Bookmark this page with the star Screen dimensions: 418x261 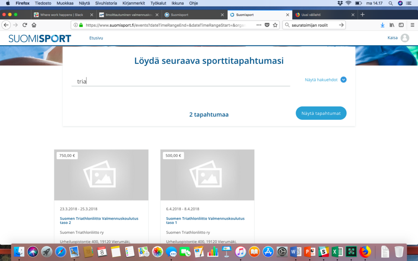click(x=275, y=25)
